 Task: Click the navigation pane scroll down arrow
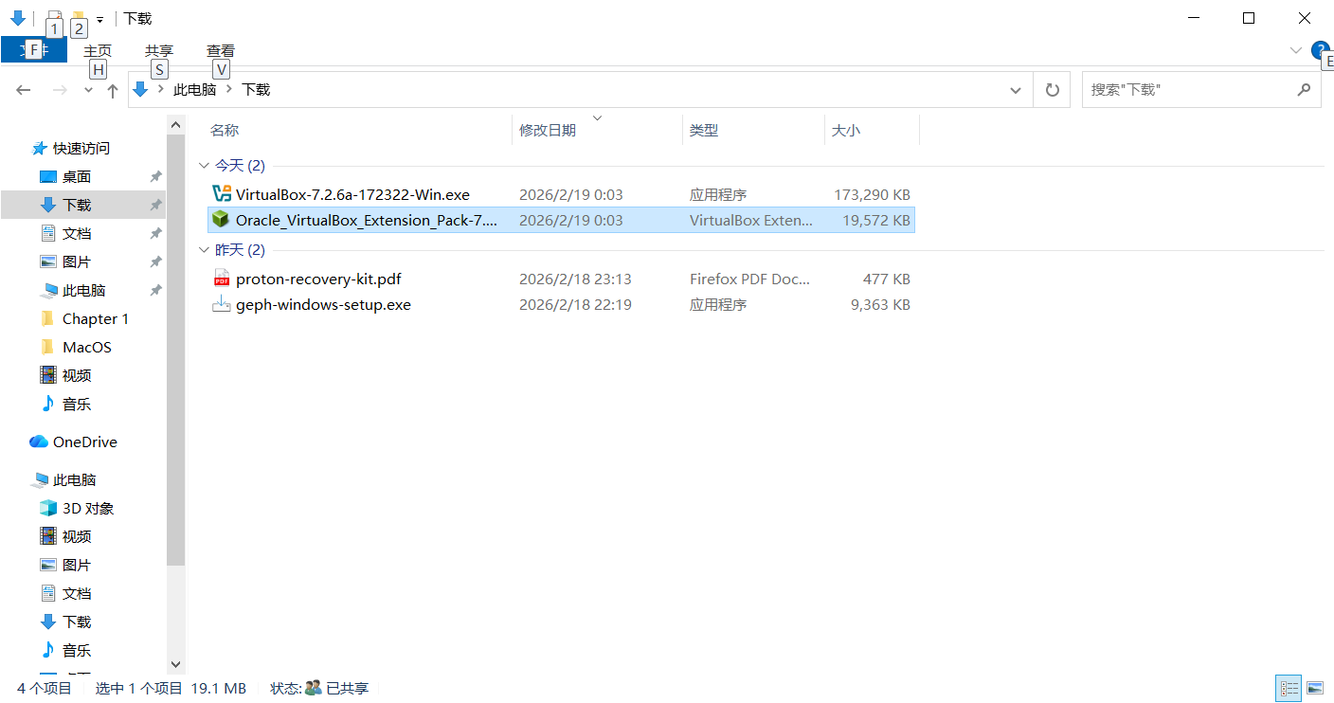[x=175, y=665]
